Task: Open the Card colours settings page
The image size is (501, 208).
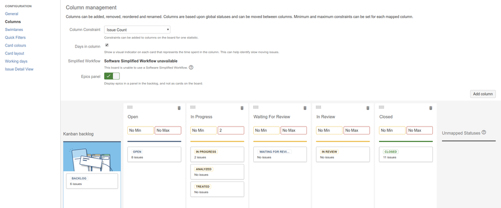Action: tap(16, 45)
